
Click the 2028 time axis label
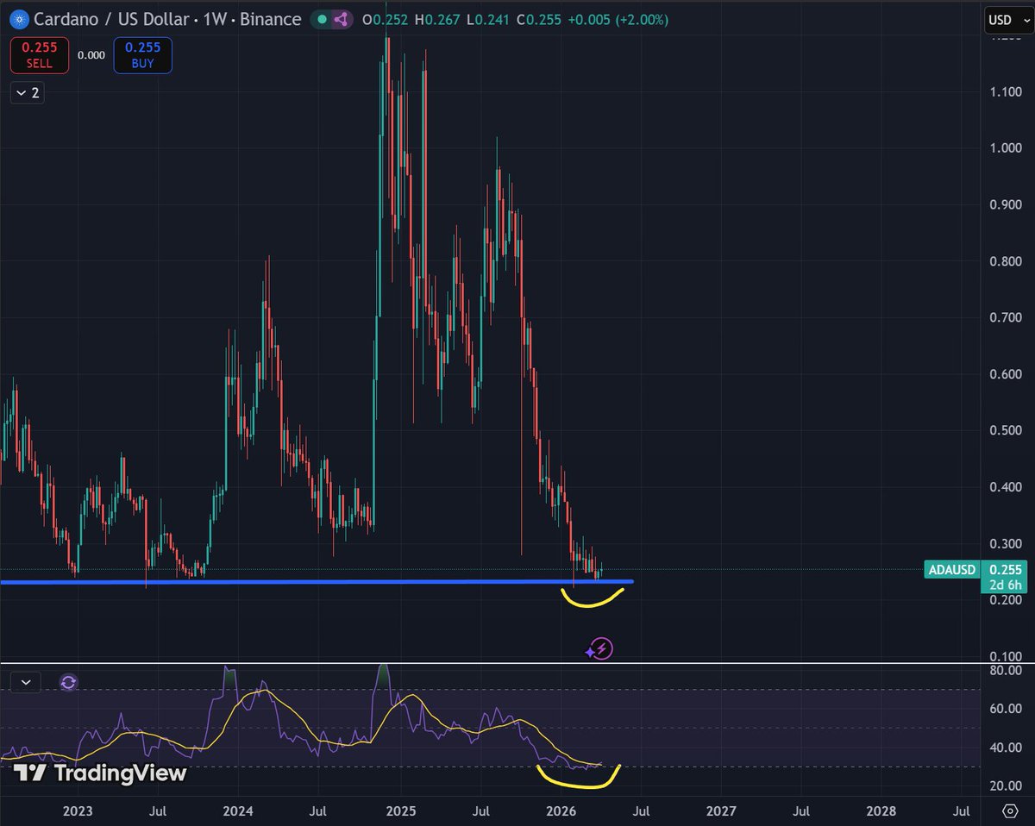881,811
